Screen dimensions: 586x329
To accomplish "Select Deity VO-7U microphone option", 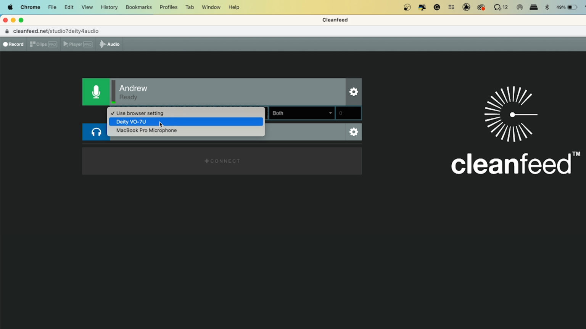I will point(131,122).
